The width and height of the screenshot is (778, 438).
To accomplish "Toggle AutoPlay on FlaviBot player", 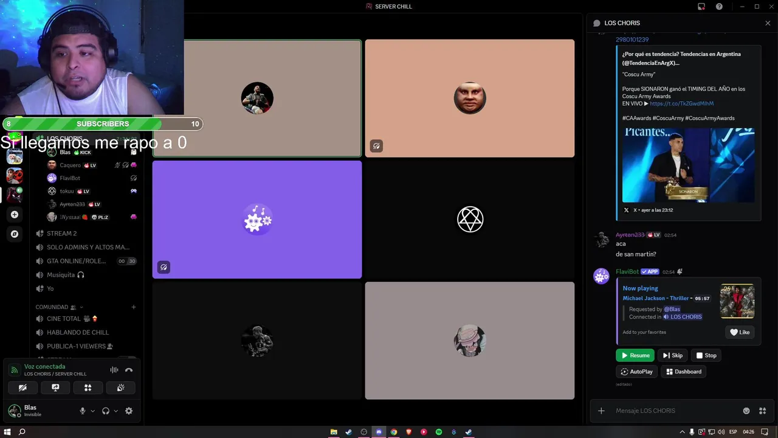I will (x=636, y=372).
